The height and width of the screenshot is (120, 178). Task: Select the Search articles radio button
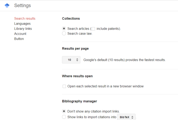(64, 29)
